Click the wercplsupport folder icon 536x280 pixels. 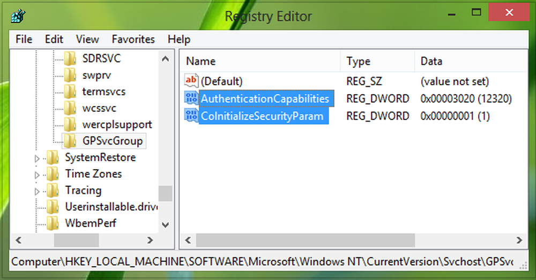coord(70,124)
